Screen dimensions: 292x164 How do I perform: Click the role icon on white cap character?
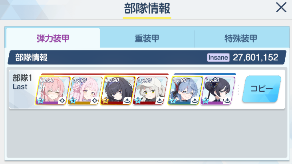[160, 101]
